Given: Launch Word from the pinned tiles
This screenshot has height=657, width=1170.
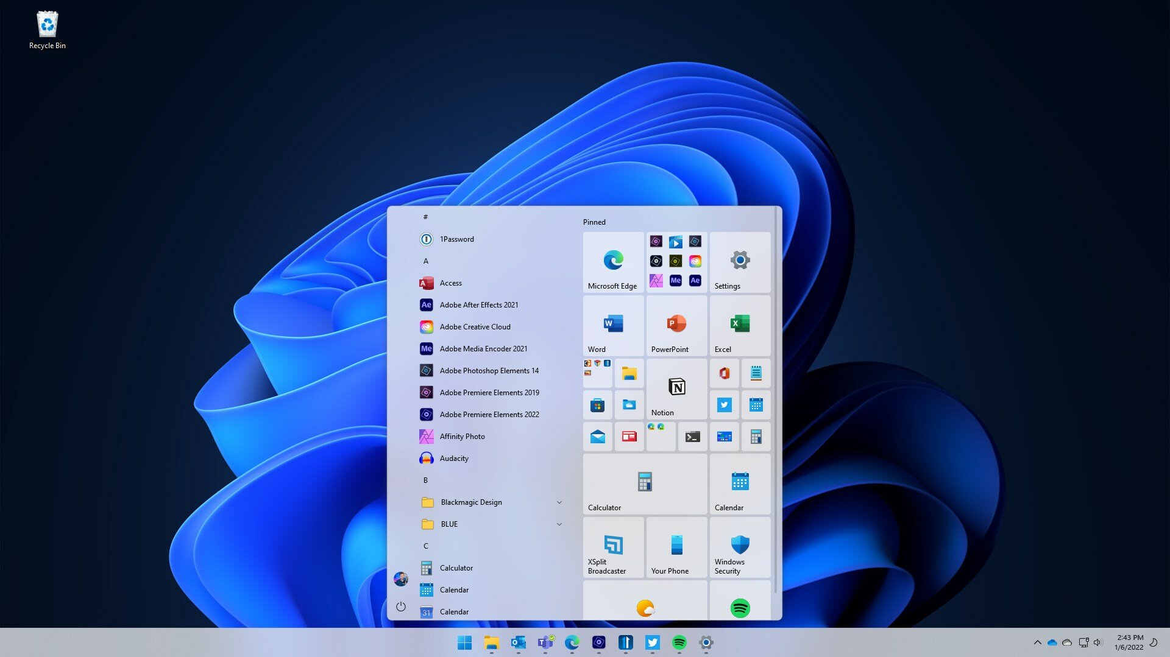Looking at the screenshot, I should click(x=613, y=325).
